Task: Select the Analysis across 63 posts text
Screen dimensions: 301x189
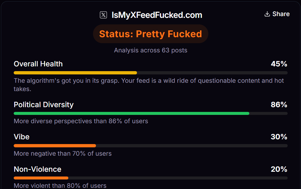Action: 150,50
